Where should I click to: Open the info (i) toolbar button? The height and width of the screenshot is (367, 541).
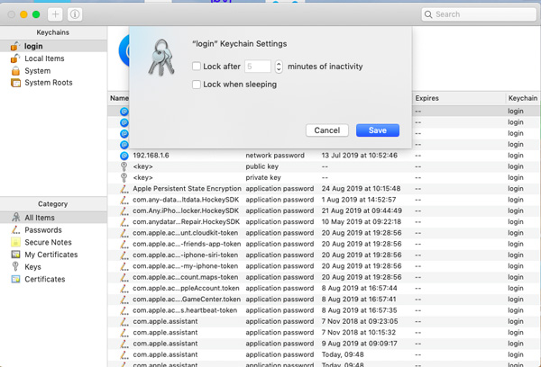pos(75,14)
